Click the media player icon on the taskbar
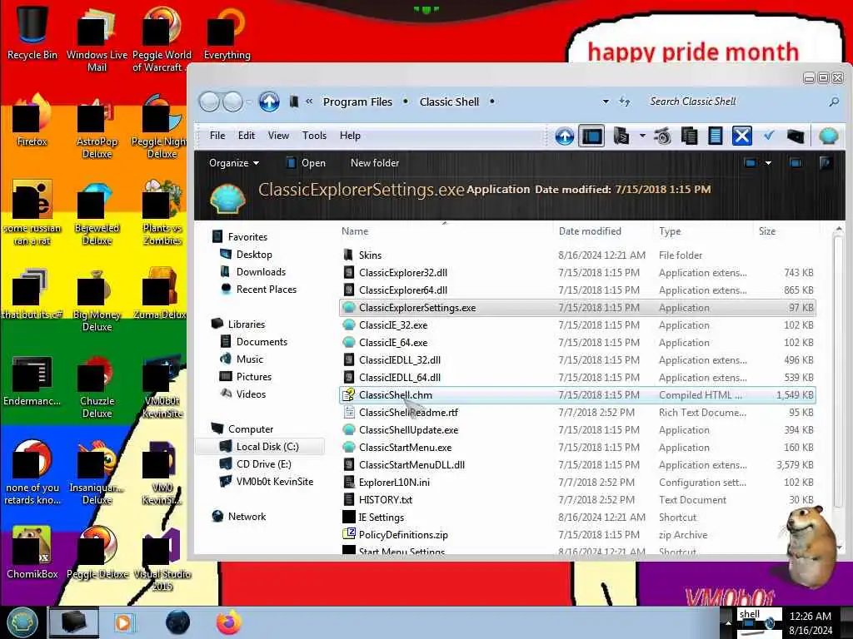853x639 pixels. click(124, 622)
